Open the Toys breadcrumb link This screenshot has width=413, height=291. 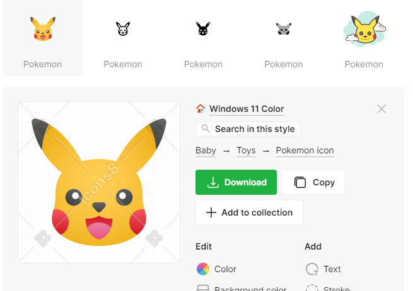coord(246,150)
